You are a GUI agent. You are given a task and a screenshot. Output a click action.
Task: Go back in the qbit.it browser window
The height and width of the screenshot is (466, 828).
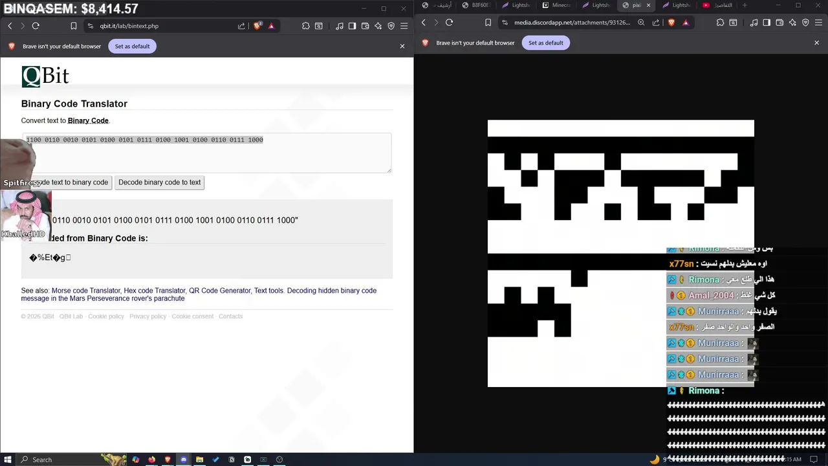(10, 26)
